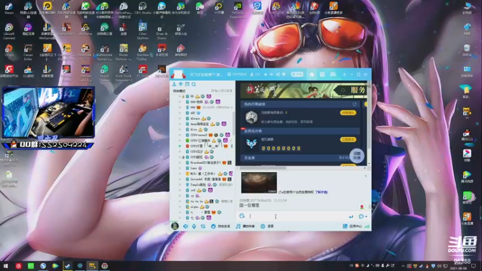Screen dimensions: 482x271
Task: Open the bookmark icon next to search
Action: coord(187,84)
